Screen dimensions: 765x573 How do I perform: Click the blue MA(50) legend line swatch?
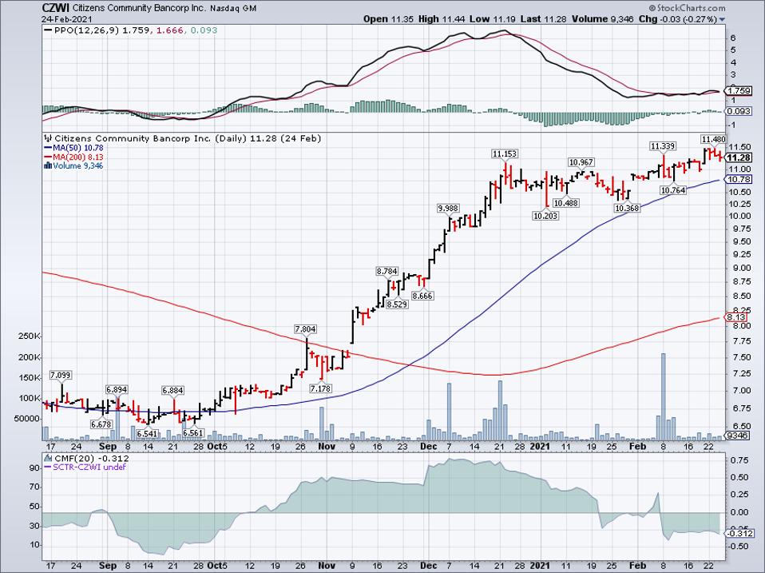tap(47, 148)
